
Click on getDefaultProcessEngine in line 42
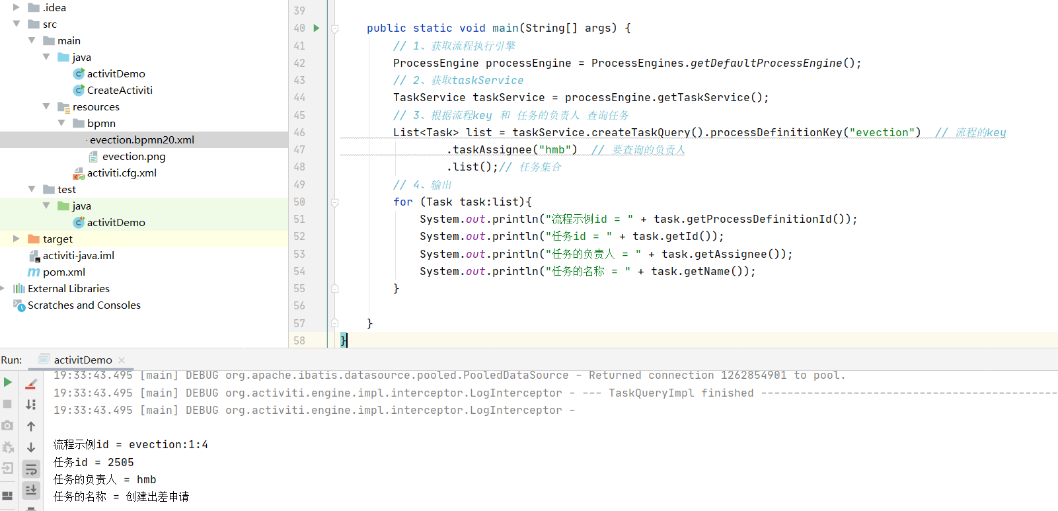click(767, 63)
